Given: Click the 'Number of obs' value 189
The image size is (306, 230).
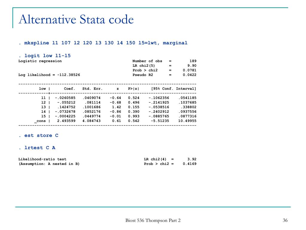Looking at the screenshot, I should [x=193, y=61].
